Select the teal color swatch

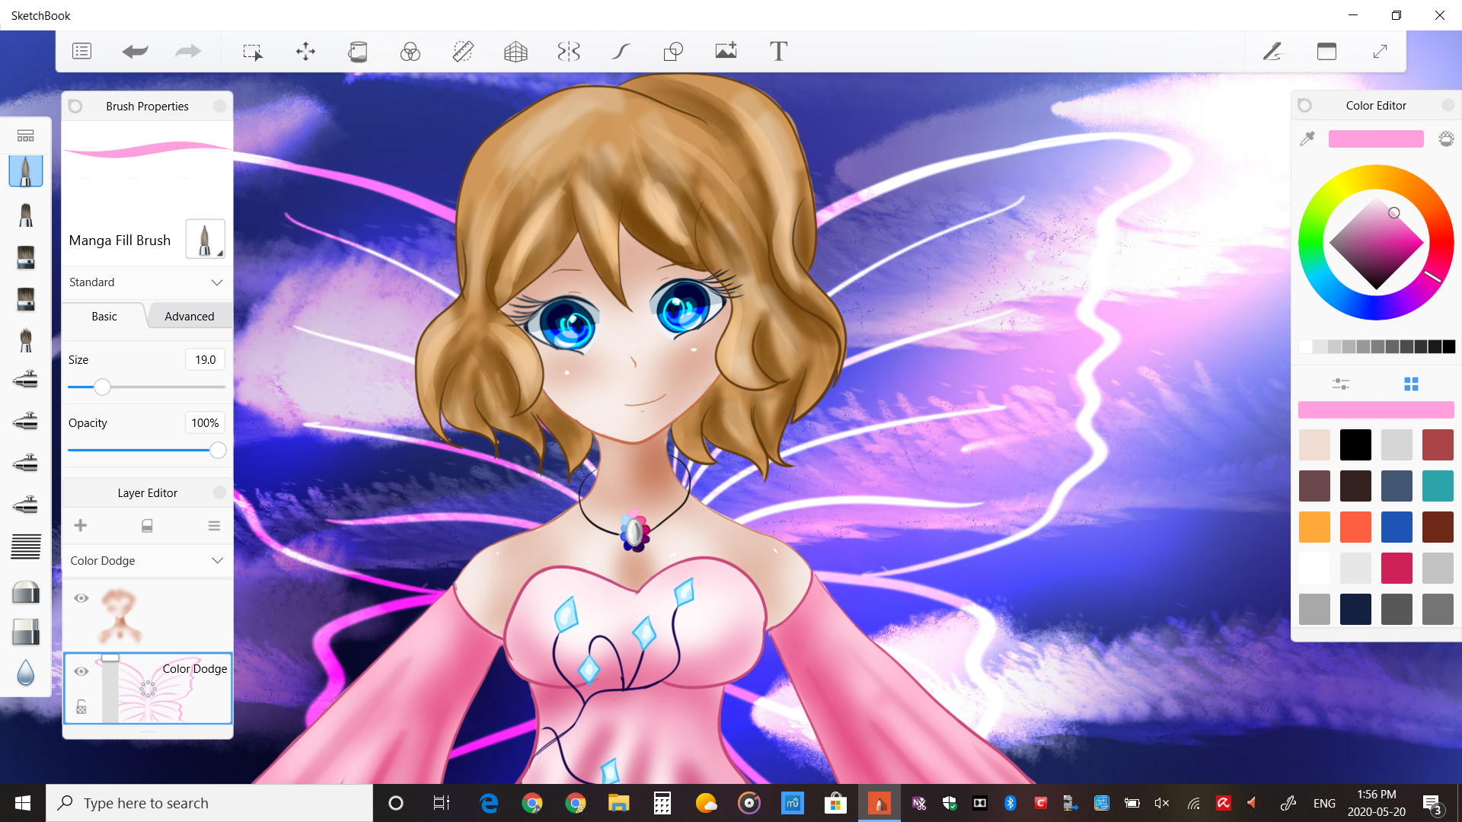click(x=1438, y=486)
